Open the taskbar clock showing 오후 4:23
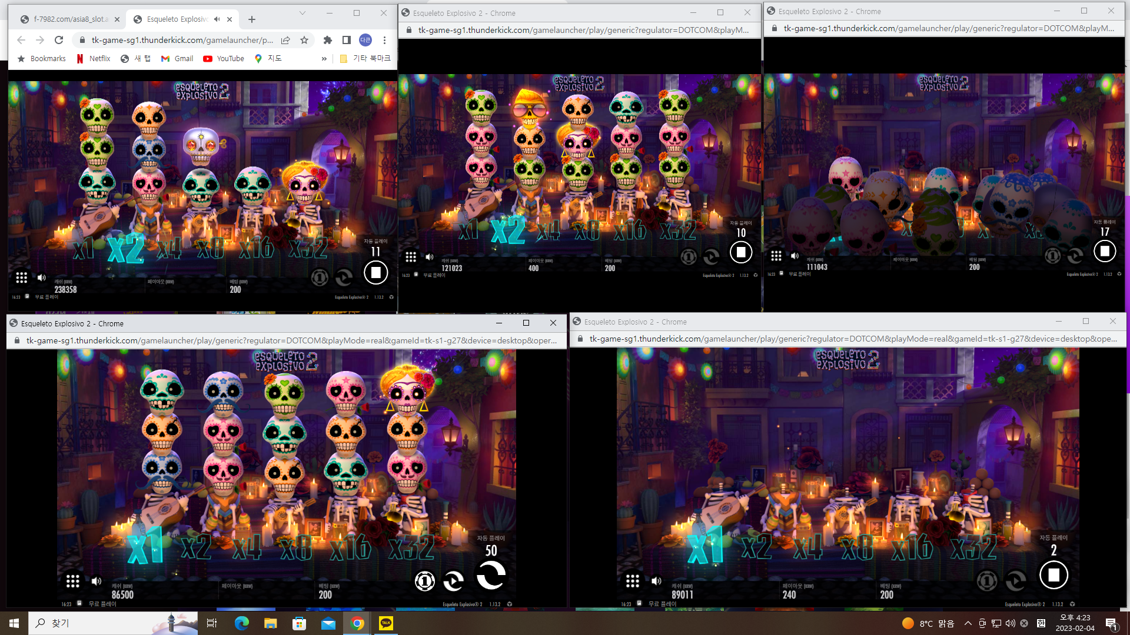 click(1075, 623)
